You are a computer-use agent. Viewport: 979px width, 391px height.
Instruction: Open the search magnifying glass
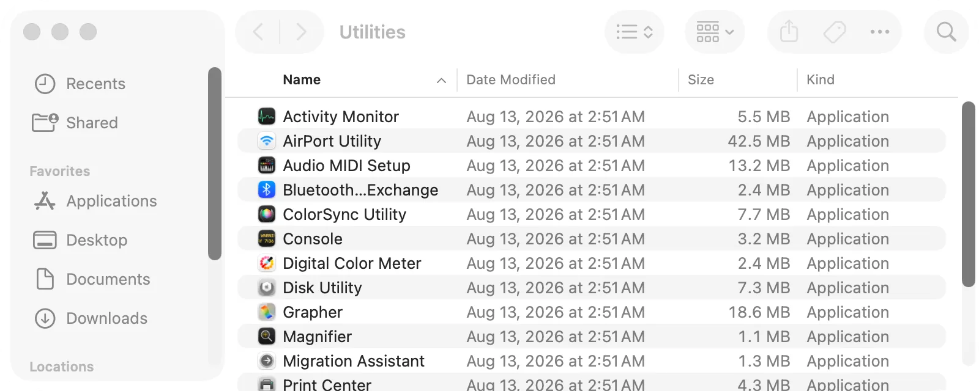[x=946, y=32]
